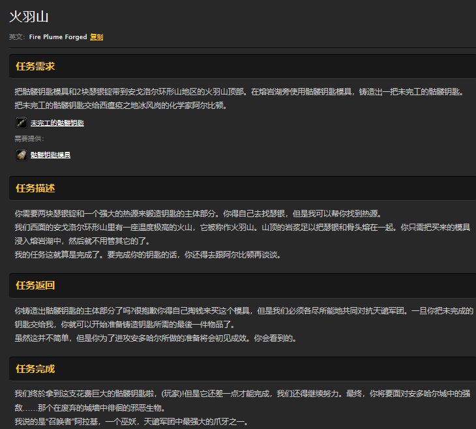Screen dimensions: 476x429
Task: Click the 未完工的骷髅钥匙 item icon
Action: click(x=21, y=123)
